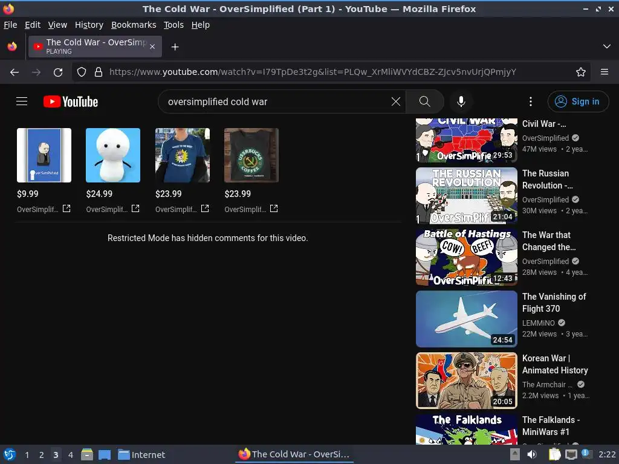This screenshot has height=464, width=619.
Task: Click Sign in button
Action: click(x=578, y=101)
